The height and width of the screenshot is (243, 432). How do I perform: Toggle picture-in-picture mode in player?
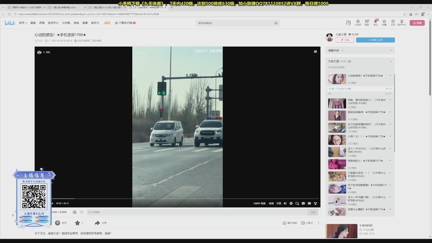pos(296,203)
